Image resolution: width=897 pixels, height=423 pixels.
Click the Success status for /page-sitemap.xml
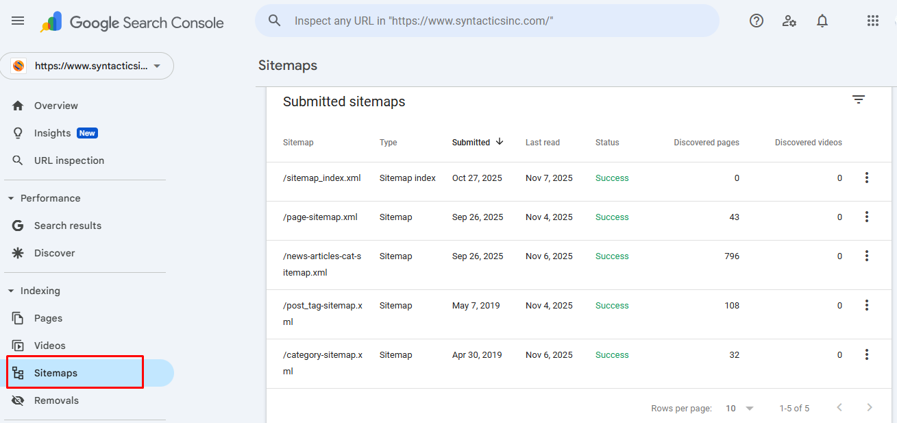point(612,217)
